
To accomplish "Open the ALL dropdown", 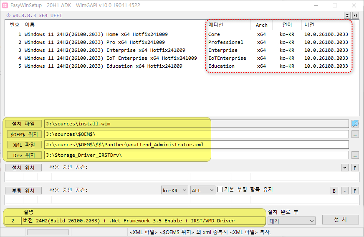I will [202, 190].
